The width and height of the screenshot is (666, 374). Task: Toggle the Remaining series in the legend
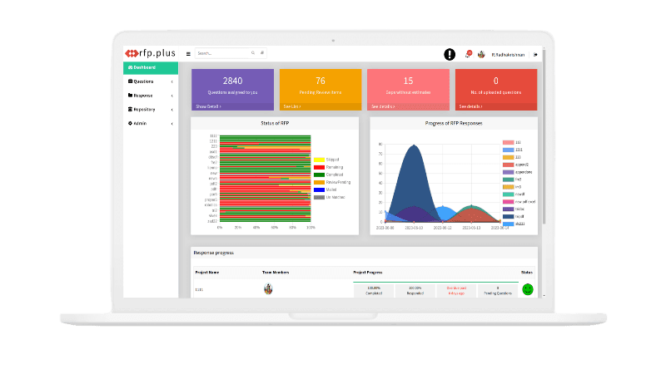[319, 166]
